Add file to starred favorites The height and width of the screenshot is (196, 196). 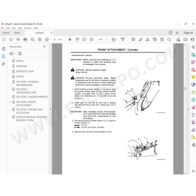(11, 39)
